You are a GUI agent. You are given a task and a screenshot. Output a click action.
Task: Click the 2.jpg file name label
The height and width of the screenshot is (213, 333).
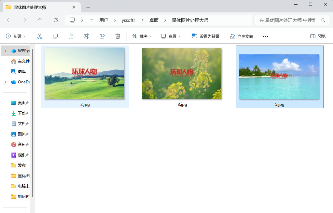[x=85, y=104]
